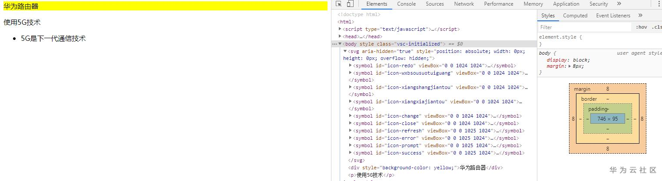662x181 pixels.
Task: Collapse the body node arrow
Action: tap(340, 44)
